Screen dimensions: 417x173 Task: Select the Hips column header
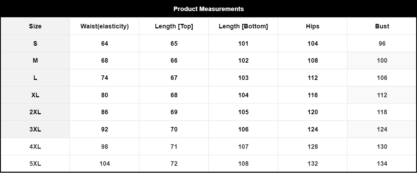coord(312,26)
